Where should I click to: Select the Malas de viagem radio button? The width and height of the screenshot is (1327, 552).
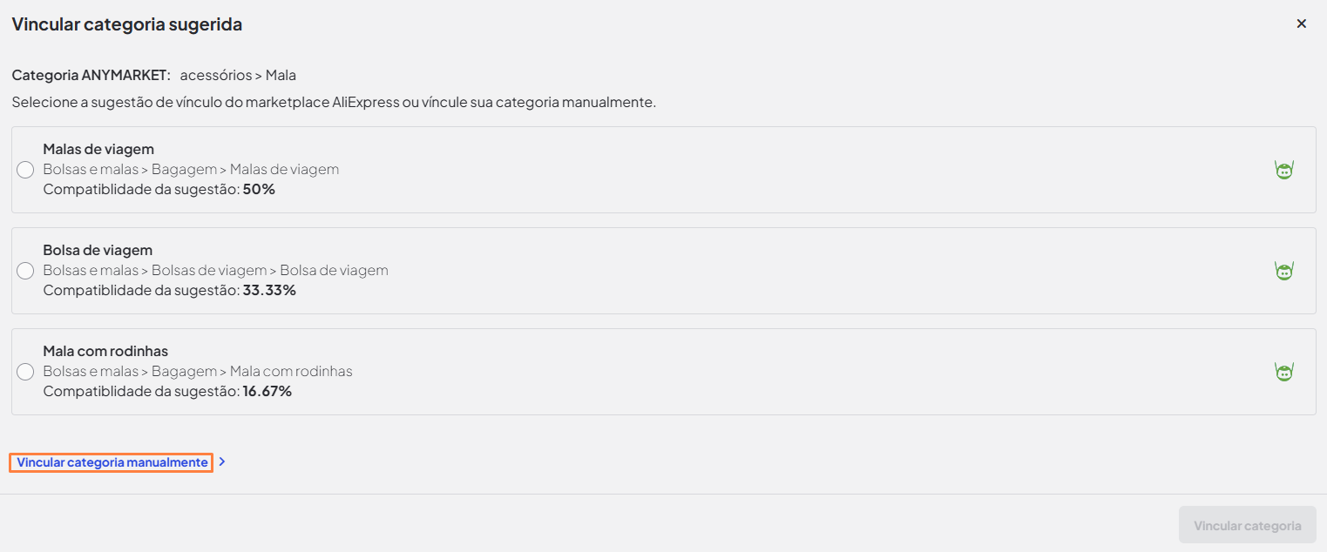click(25, 170)
